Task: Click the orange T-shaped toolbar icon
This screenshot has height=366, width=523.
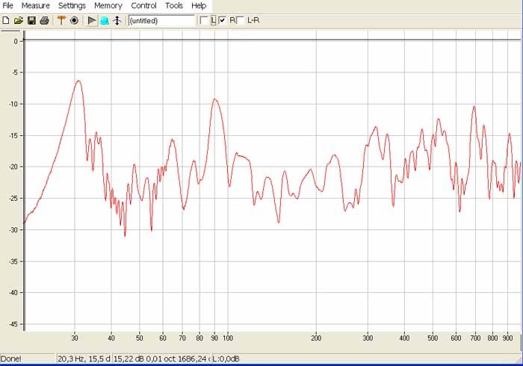Action: 61,20
